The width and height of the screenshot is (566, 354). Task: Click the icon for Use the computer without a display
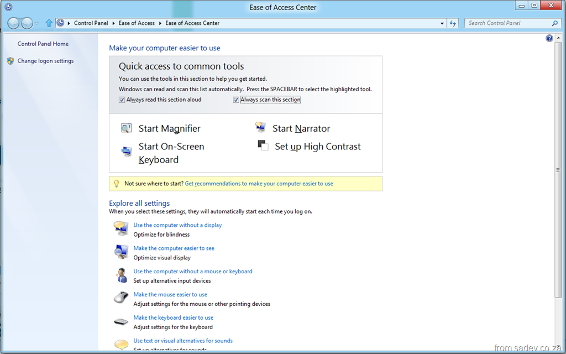coord(121,228)
